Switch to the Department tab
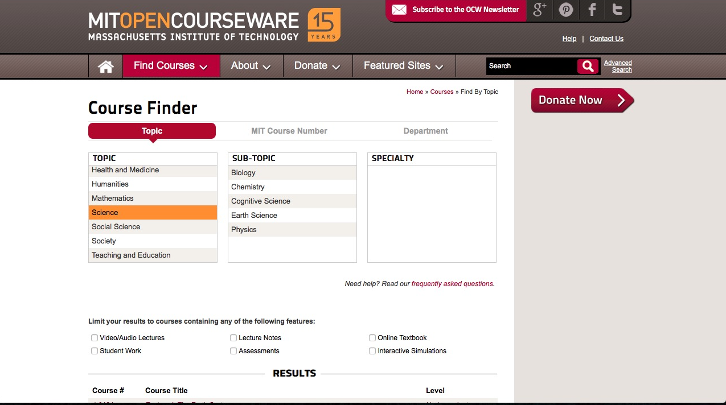Image resolution: width=726 pixels, height=405 pixels. [x=426, y=131]
